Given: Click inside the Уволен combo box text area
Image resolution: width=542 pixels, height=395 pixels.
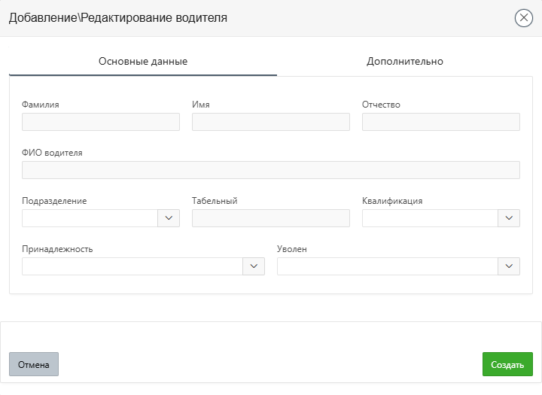Looking at the screenshot, I should click(x=387, y=266).
